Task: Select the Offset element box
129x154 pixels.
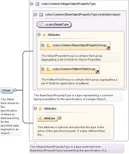Action: pos(6,90)
